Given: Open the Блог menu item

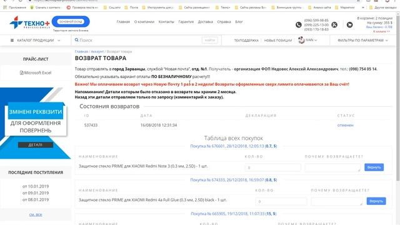Looking at the screenshot, I should [239, 22].
